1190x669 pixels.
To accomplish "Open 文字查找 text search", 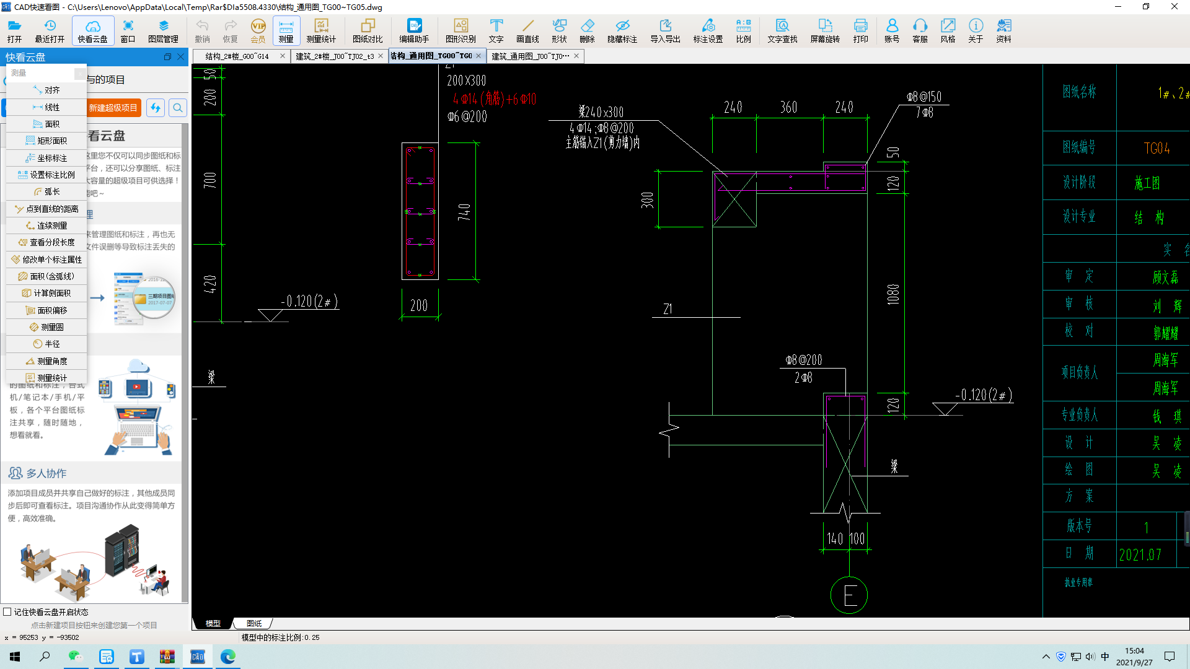I will point(782,30).
